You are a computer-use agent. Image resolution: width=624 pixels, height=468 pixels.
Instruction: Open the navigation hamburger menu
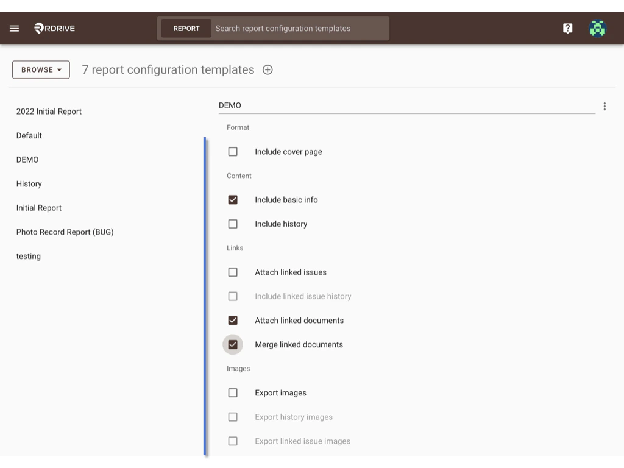pyautogui.click(x=14, y=28)
